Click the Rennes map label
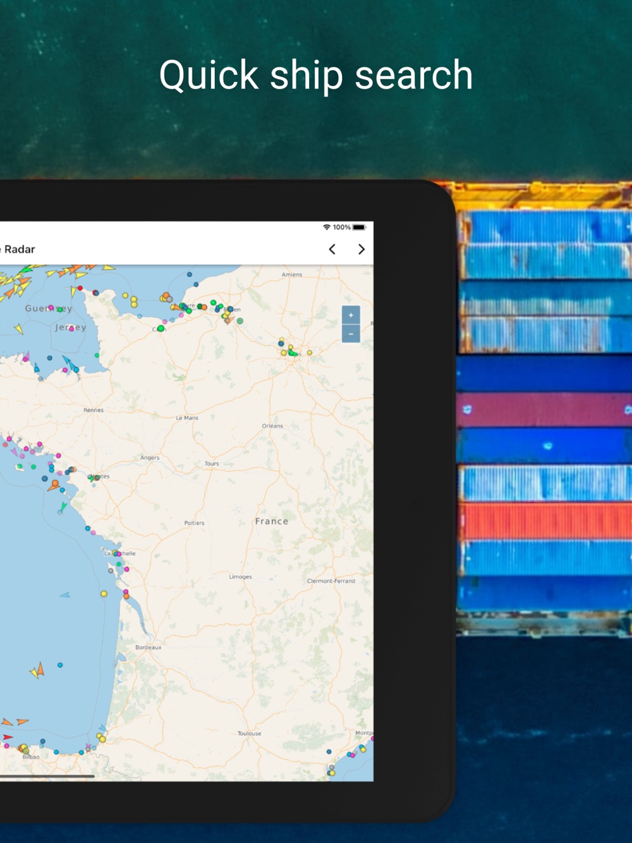Screen dimensions: 632x843 94,410
